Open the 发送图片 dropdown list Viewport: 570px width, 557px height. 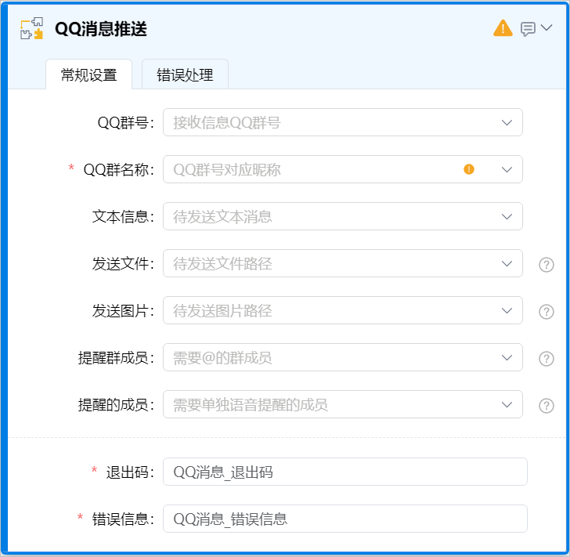(507, 311)
